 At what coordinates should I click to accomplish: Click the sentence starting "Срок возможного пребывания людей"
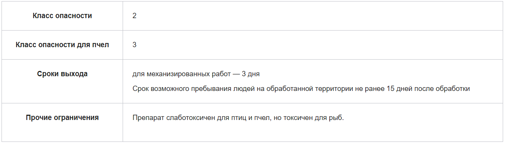pyautogui.click(x=301, y=89)
